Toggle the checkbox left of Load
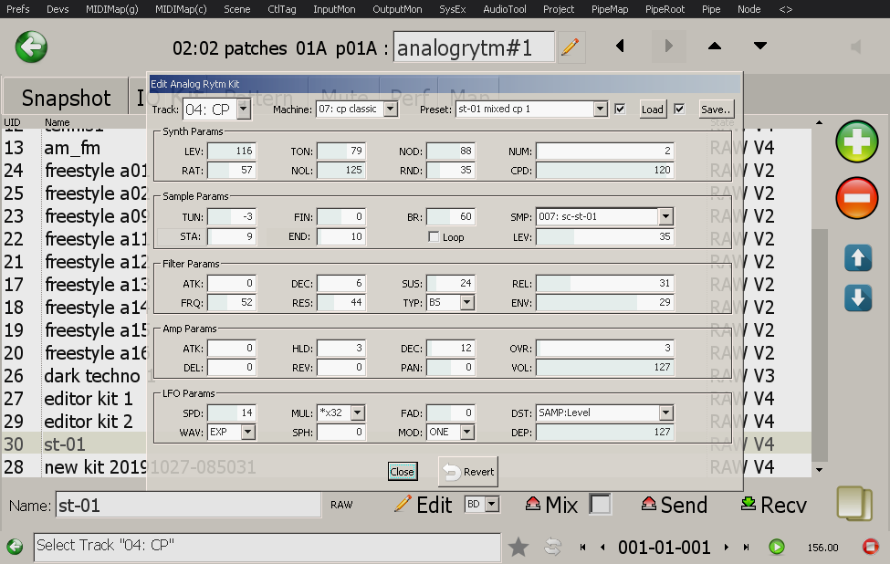This screenshot has width=890, height=564. click(621, 110)
